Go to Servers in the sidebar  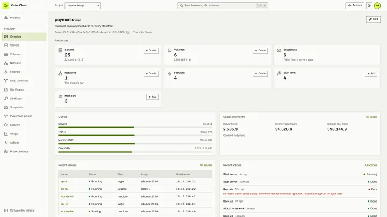24,45
